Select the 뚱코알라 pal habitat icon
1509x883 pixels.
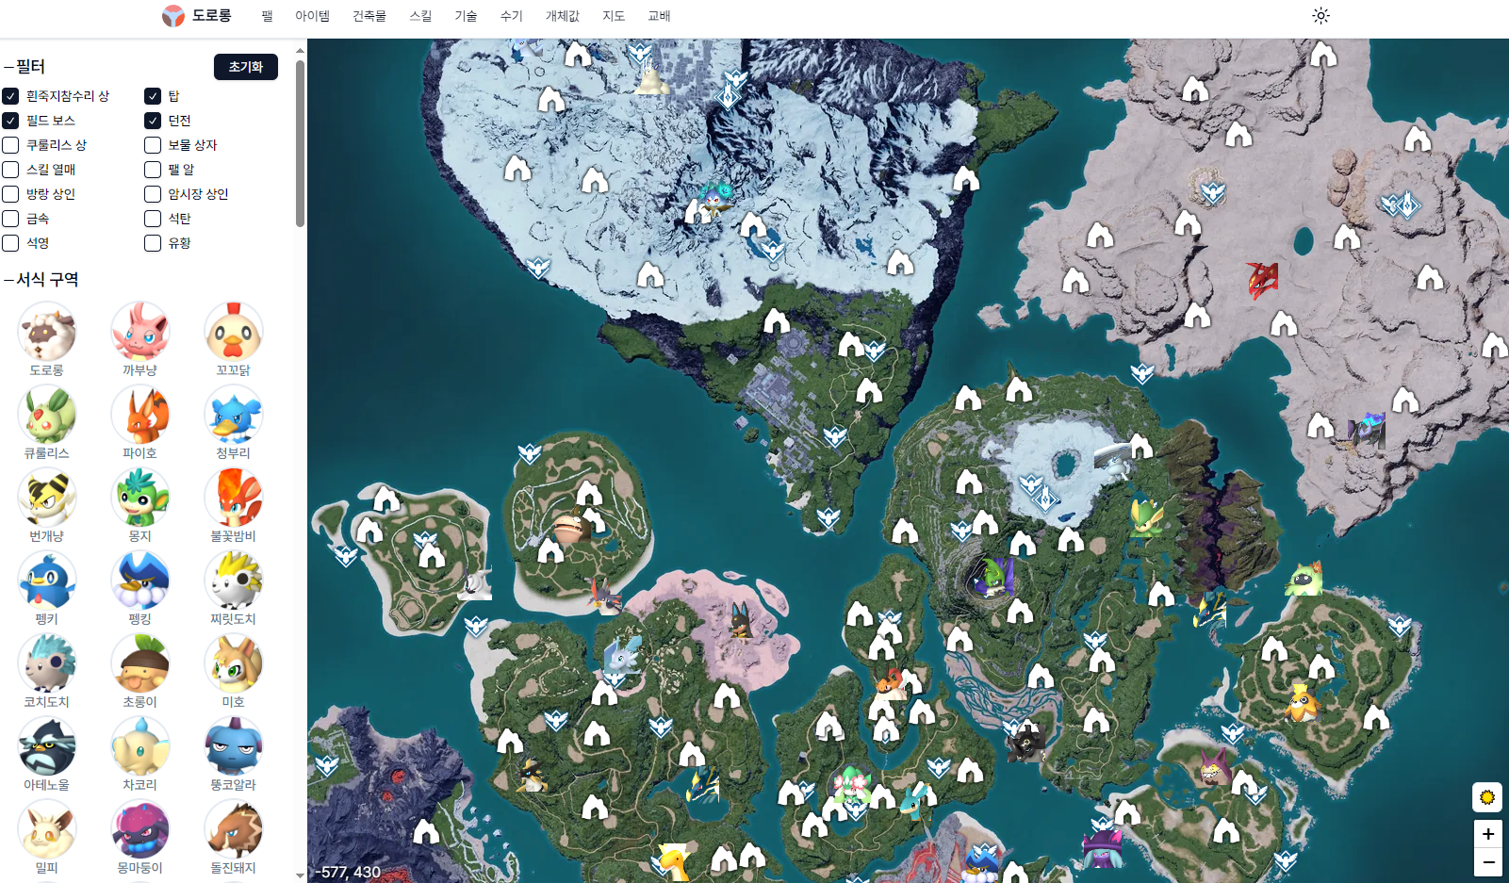[x=233, y=746]
